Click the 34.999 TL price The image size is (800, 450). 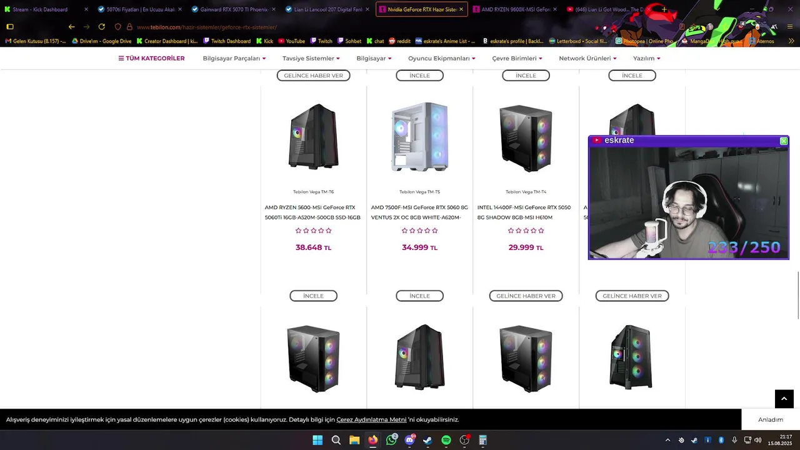click(x=419, y=247)
